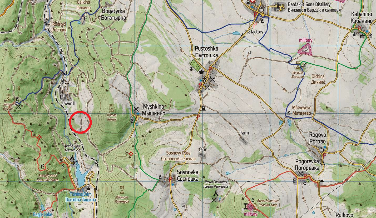
Task: Select the Simurg 338 summit triangle icon
Action: click(8, 99)
